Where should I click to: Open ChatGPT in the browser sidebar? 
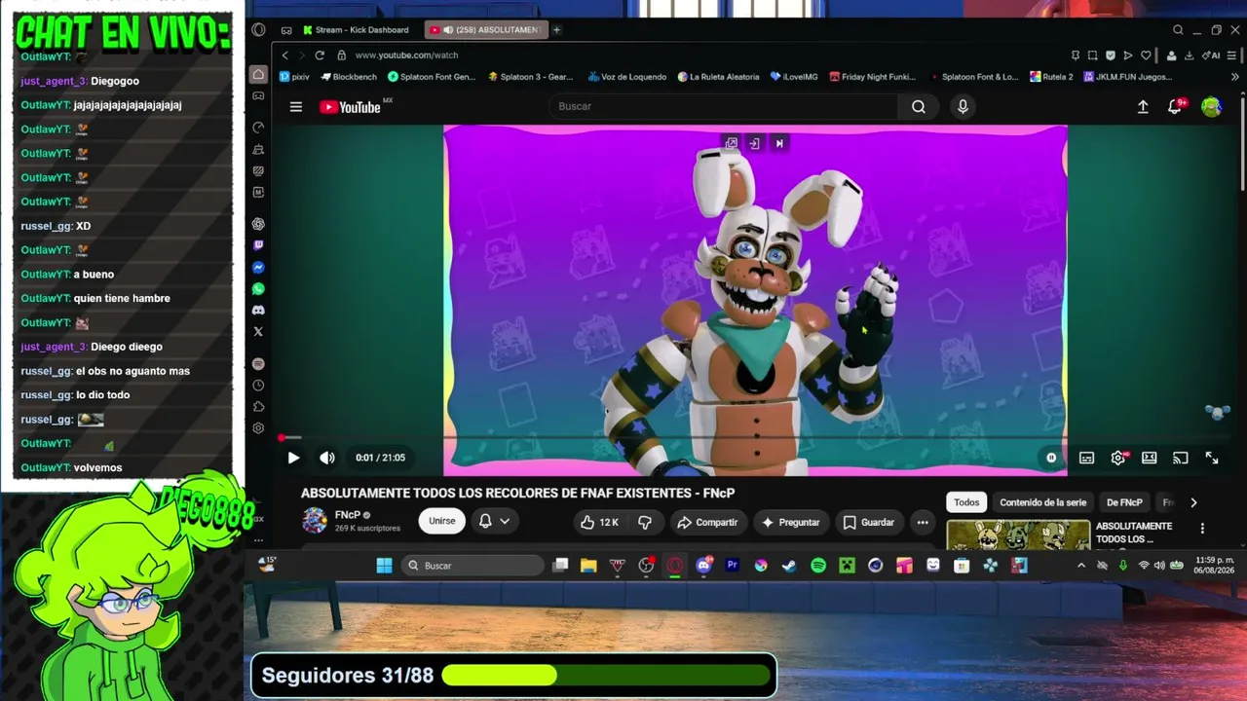coord(258,224)
